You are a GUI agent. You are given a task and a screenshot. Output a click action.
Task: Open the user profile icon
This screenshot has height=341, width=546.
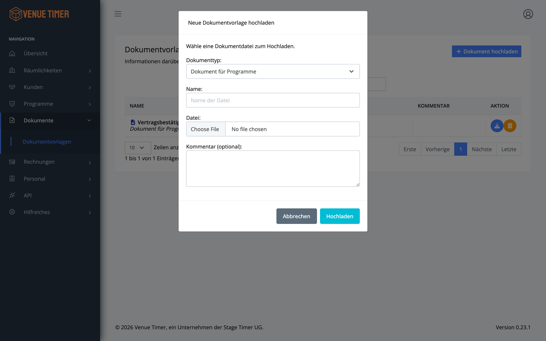point(528,14)
